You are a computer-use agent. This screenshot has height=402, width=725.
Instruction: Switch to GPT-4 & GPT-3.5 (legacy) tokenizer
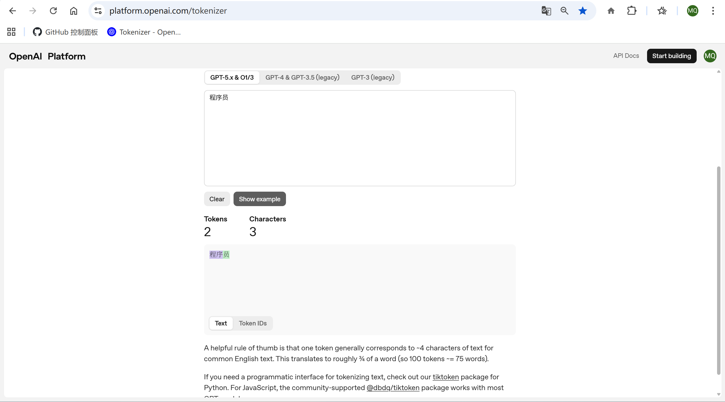tap(302, 77)
